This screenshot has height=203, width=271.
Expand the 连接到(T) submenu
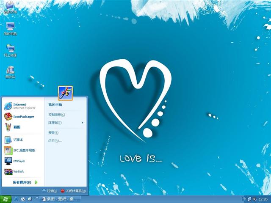pos(66,123)
